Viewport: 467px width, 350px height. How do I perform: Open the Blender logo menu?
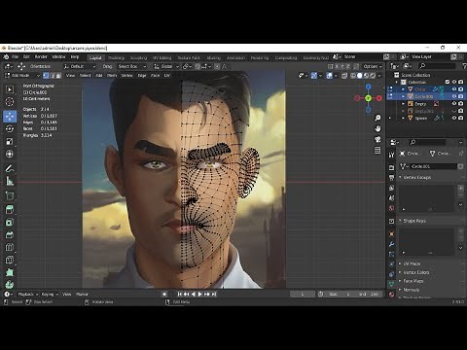pos(6,56)
